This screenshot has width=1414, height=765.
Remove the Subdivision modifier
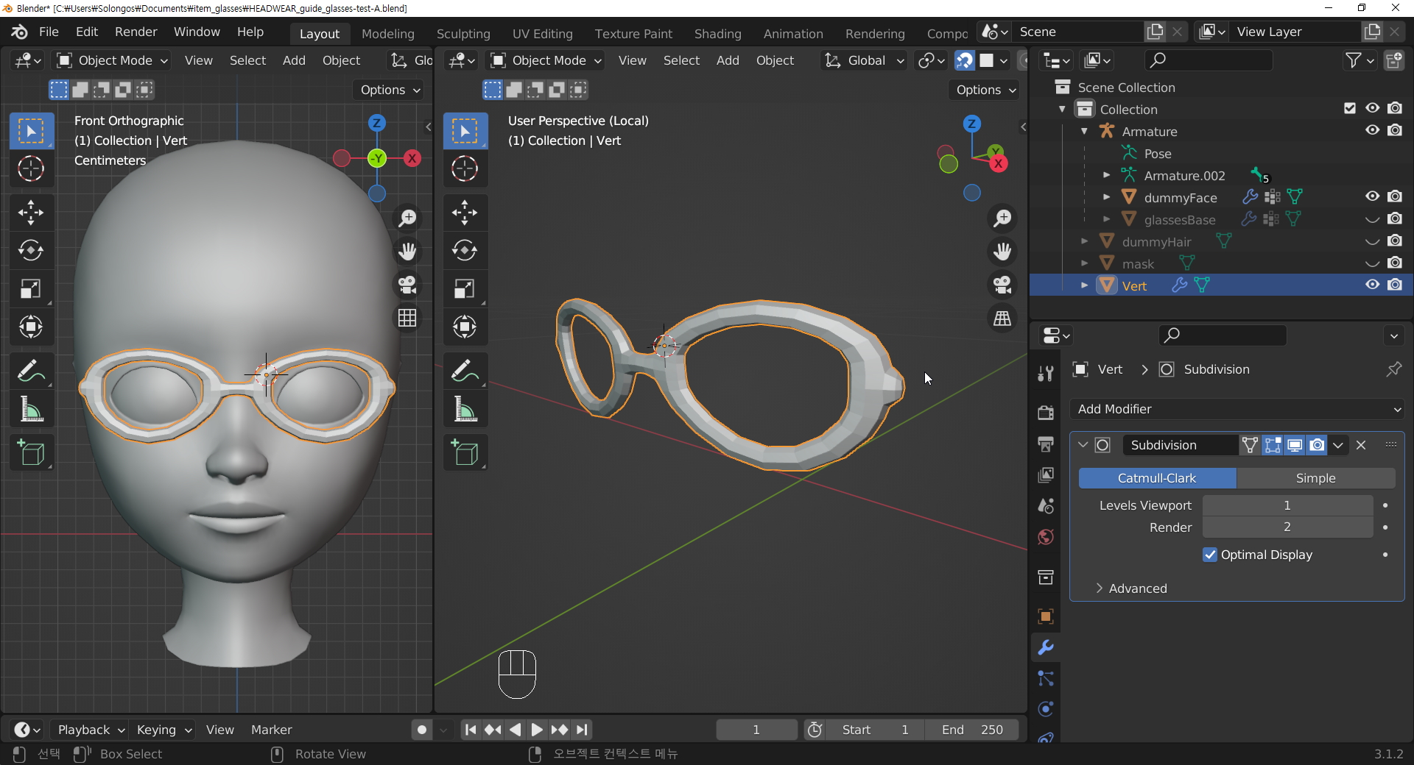click(x=1361, y=445)
